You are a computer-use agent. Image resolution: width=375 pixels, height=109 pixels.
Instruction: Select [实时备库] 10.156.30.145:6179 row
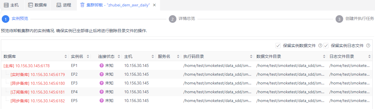click(x=187, y=74)
